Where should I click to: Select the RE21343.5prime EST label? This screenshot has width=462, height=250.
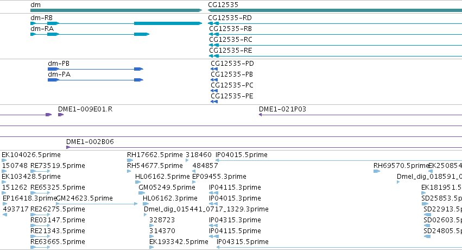point(58,231)
